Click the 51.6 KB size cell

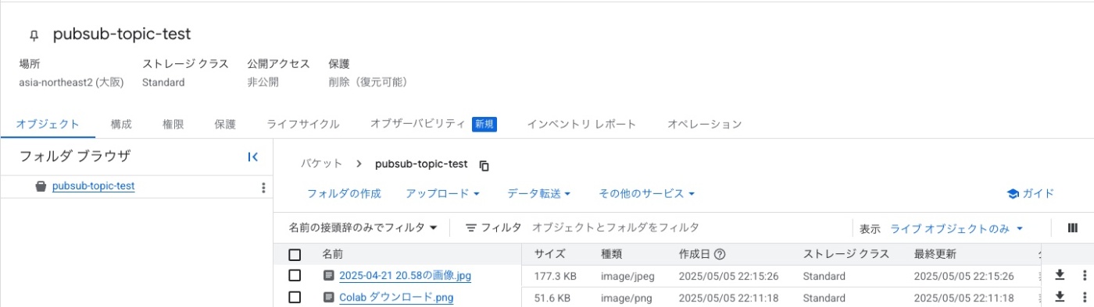[x=552, y=298]
